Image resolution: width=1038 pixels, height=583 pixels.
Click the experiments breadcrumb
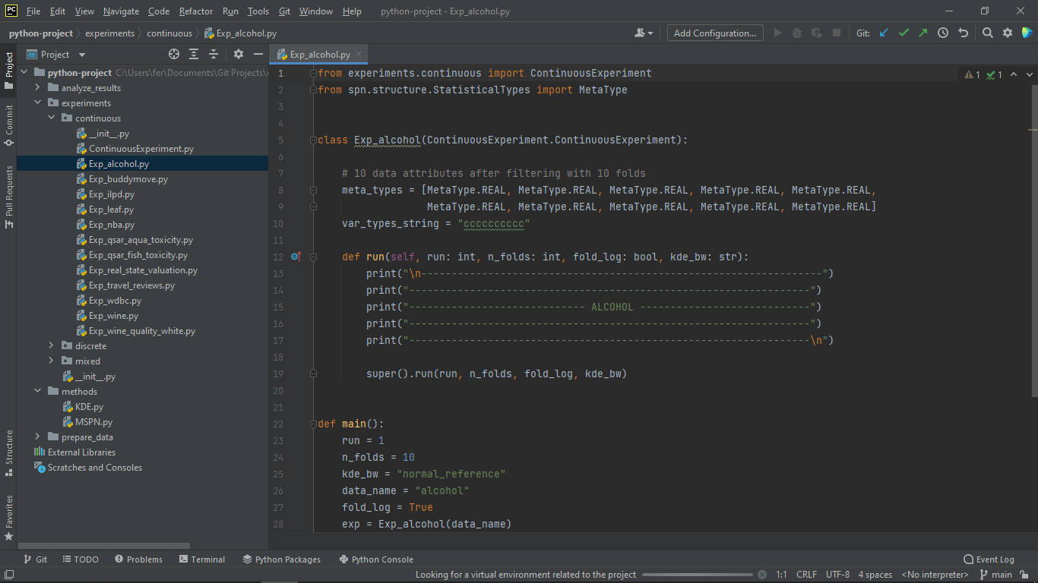109,33
